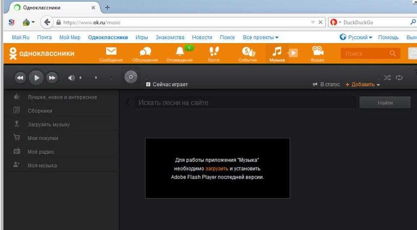Image resolution: width=417 pixels, height=230 pixels.
Task: Click the S! toolbar extension icon
Action: pos(11,22)
